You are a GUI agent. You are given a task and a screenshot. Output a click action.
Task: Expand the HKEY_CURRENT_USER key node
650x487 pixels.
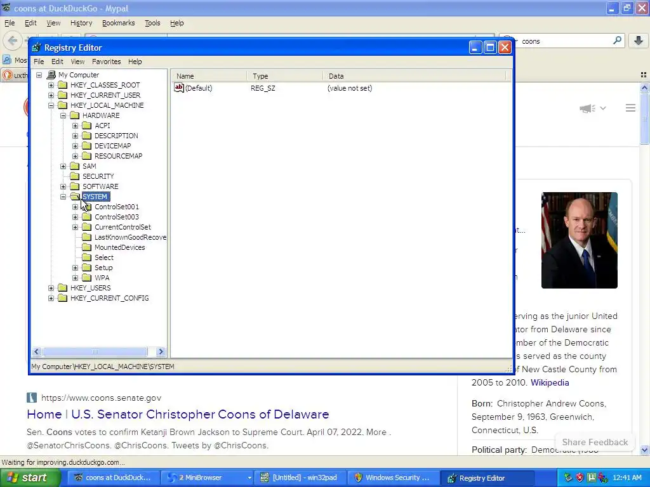tap(51, 95)
